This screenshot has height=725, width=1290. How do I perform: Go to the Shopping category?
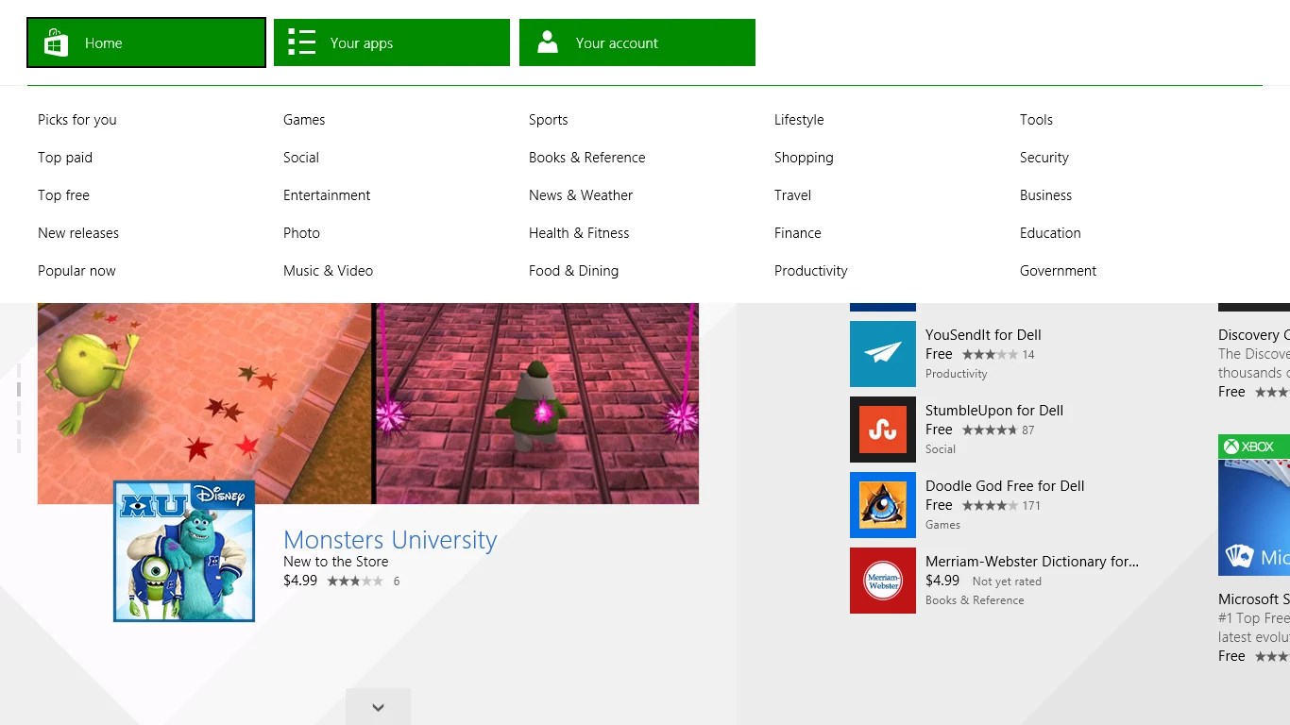pyautogui.click(x=804, y=158)
